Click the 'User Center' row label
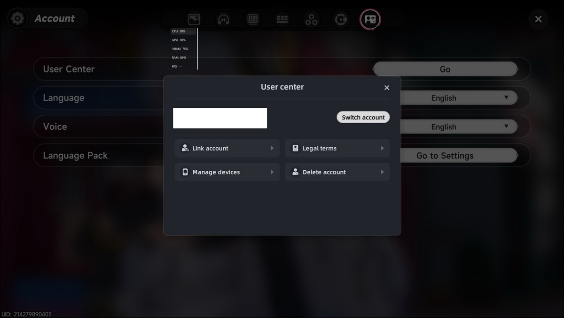The width and height of the screenshot is (564, 318). click(x=69, y=69)
